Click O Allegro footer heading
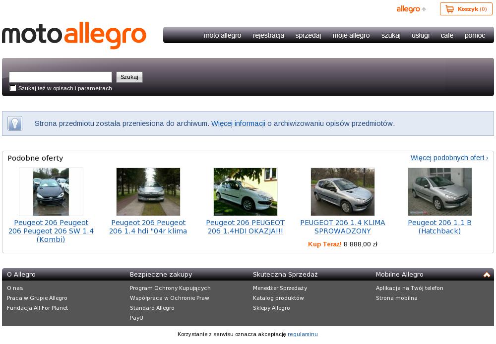 coord(21,275)
